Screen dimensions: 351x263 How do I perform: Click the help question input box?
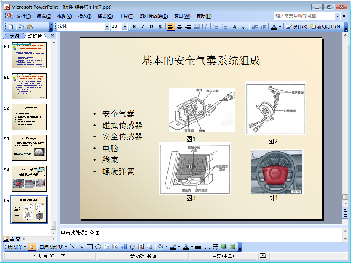(305, 16)
